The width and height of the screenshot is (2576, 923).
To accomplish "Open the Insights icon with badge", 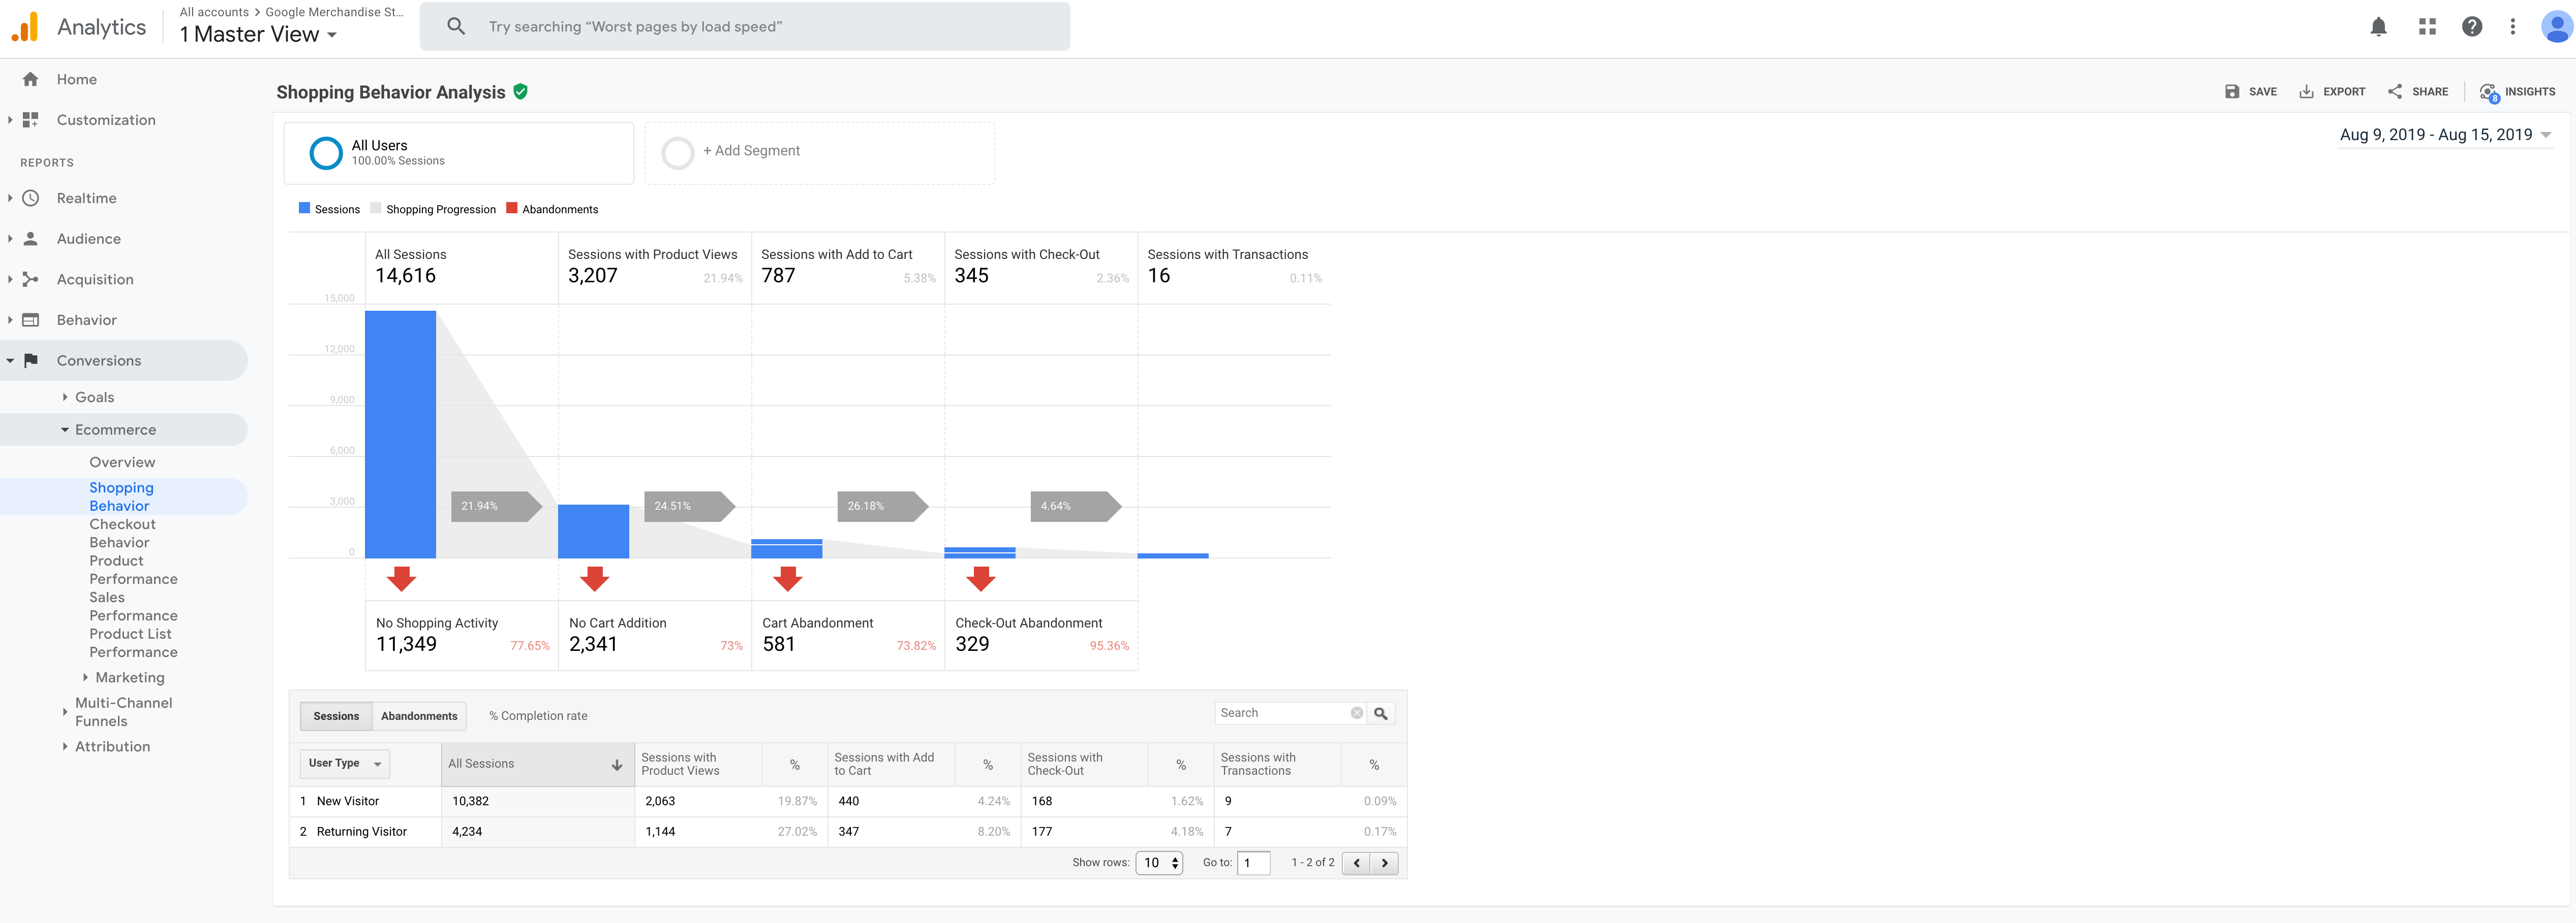I will [2489, 93].
